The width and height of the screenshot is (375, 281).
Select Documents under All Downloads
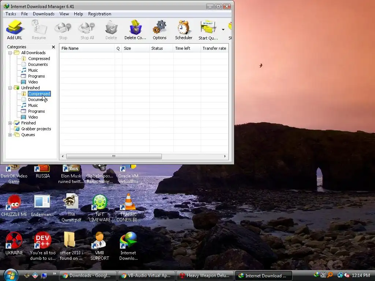(38, 64)
